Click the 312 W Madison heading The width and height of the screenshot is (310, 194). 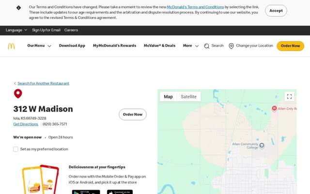(43, 109)
